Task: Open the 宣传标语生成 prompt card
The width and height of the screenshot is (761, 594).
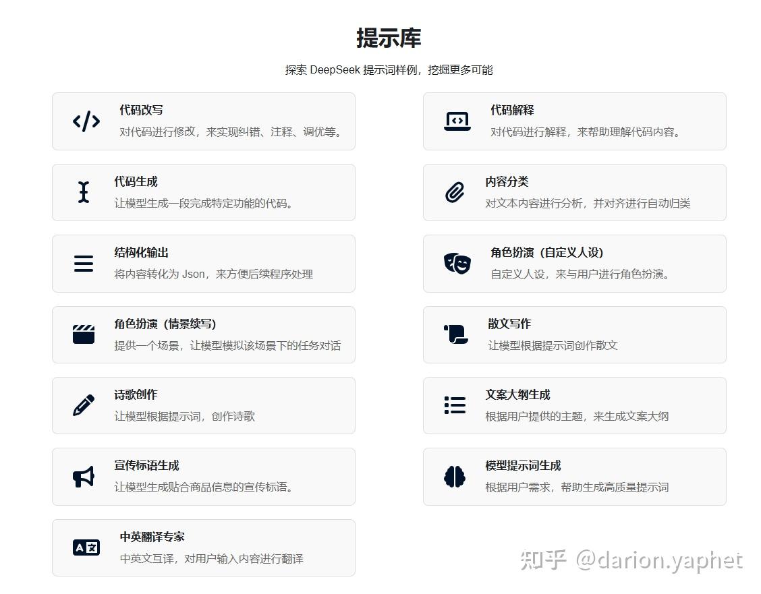Action: click(203, 477)
